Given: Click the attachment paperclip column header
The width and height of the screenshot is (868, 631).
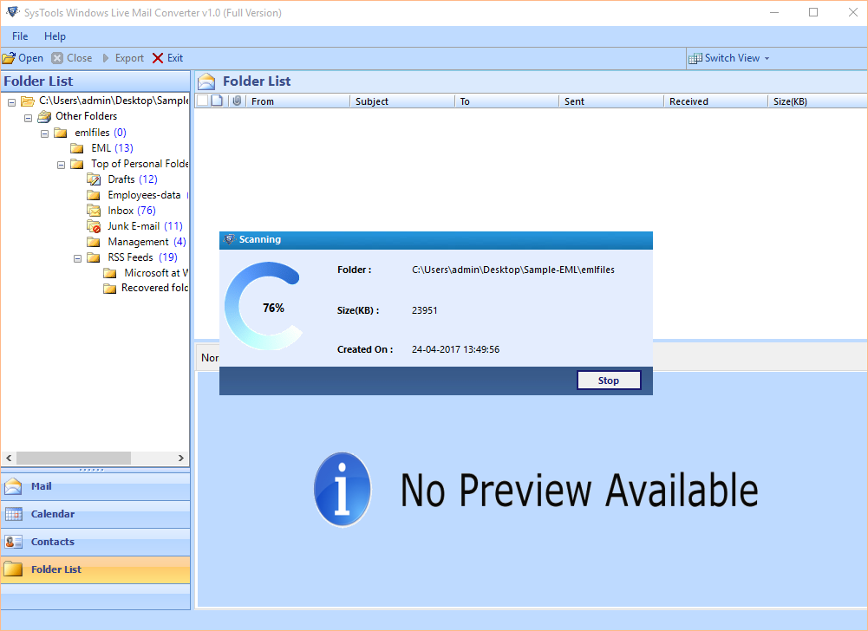Looking at the screenshot, I should [237, 101].
